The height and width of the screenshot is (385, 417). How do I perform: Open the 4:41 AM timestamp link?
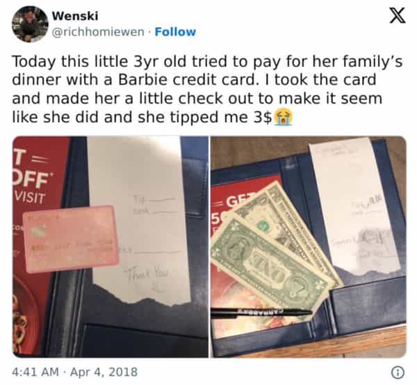coord(35,372)
